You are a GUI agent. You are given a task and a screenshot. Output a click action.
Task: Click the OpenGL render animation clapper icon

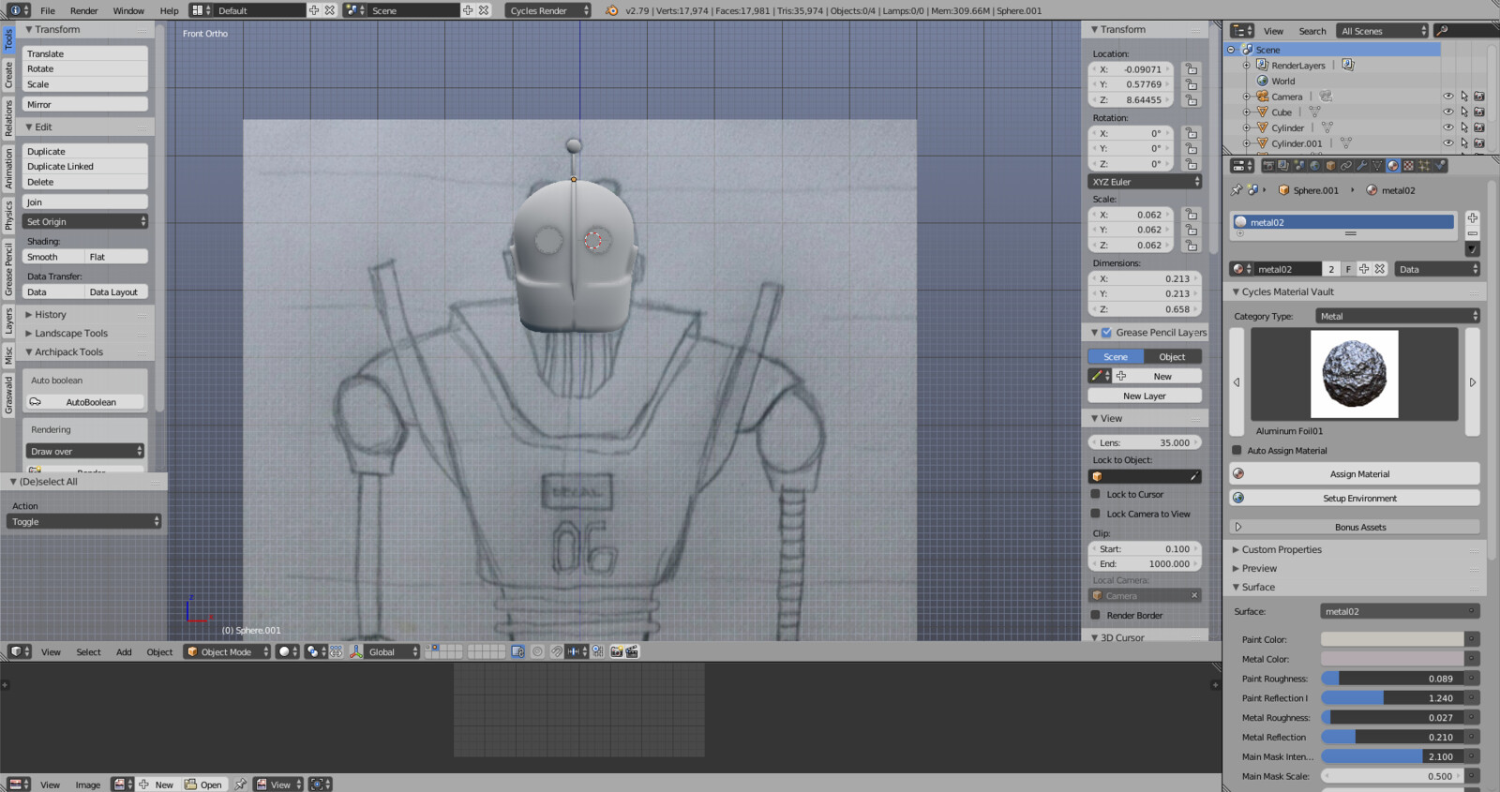coord(632,651)
